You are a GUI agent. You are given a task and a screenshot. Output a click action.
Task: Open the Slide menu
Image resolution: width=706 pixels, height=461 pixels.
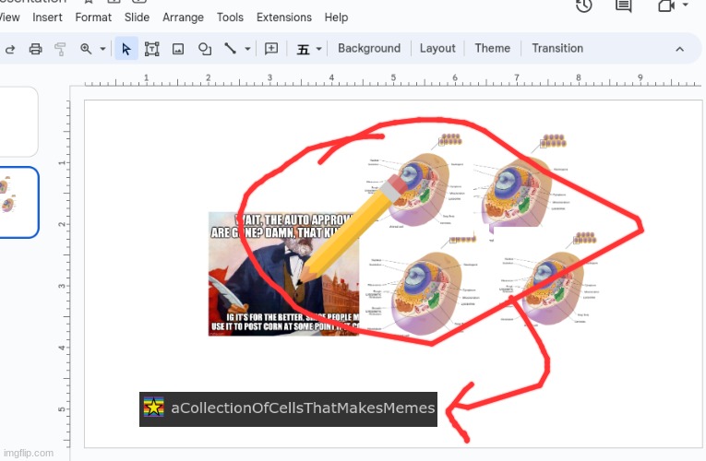pyautogui.click(x=137, y=18)
